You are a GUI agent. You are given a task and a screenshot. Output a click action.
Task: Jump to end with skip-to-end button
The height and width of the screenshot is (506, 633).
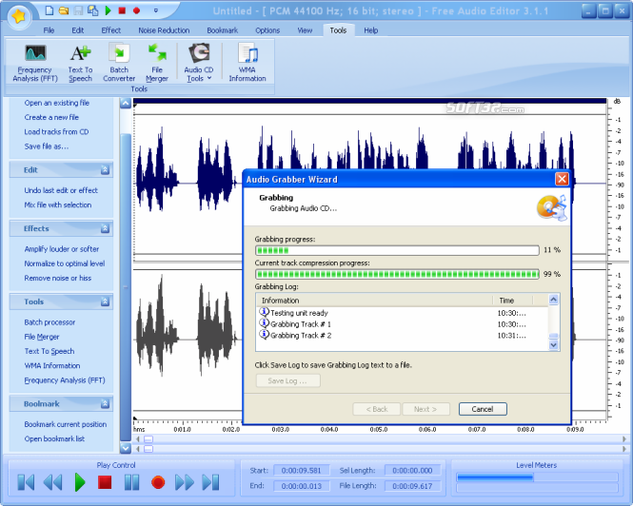pos(210,482)
